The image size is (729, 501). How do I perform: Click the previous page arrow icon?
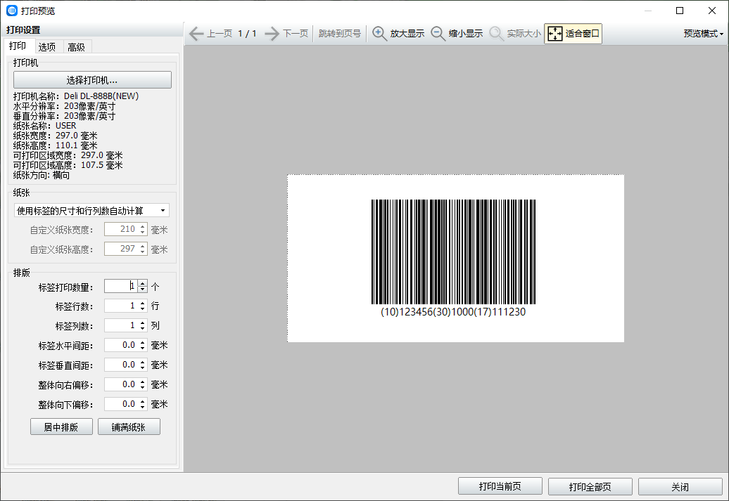(x=195, y=34)
